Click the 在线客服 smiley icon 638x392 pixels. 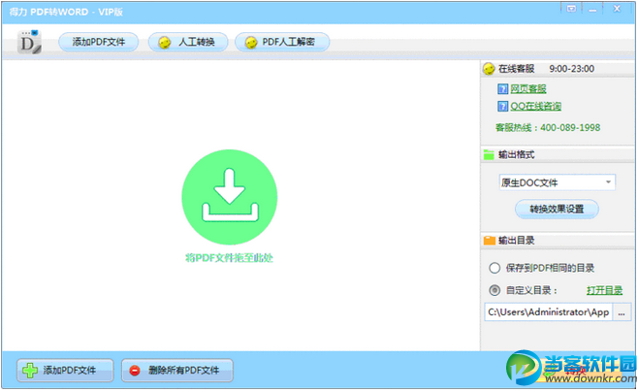pos(489,69)
